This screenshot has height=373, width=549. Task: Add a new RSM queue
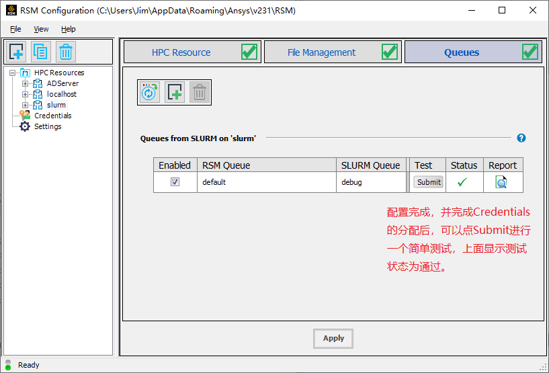tap(174, 93)
